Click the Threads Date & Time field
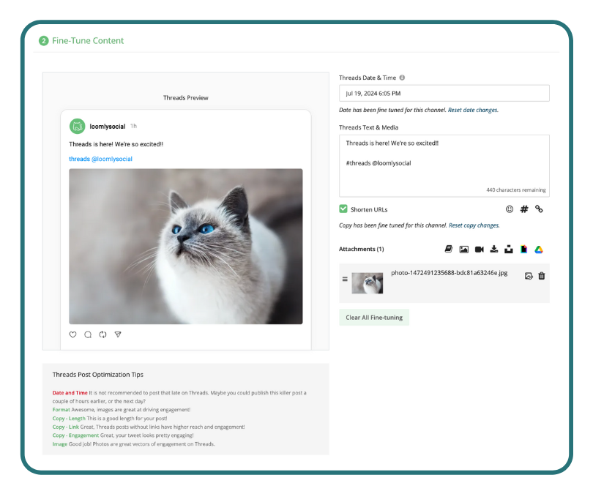This screenshot has height=494, width=593. pos(444,94)
